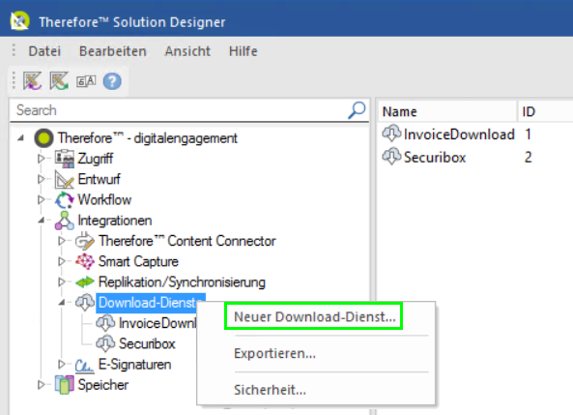
Task: Click the blue help question mark icon
Action: 112,81
